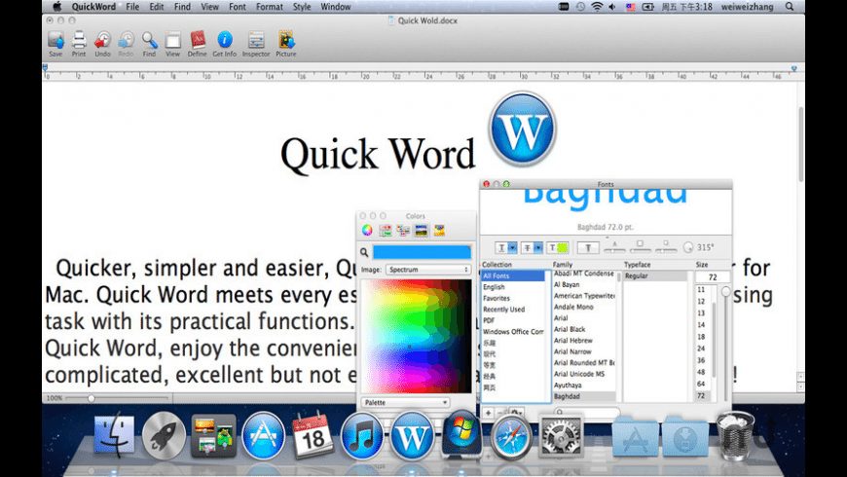Click the Find magnifier toolbar icon
Screen dimensions: 847x477
[150, 44]
